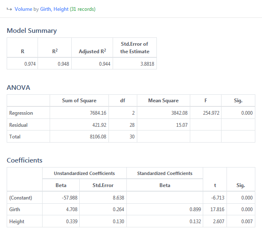Screen dimensions: 262x239
Task: Click the Height standardized beta 0.132
Action: (x=195, y=222)
